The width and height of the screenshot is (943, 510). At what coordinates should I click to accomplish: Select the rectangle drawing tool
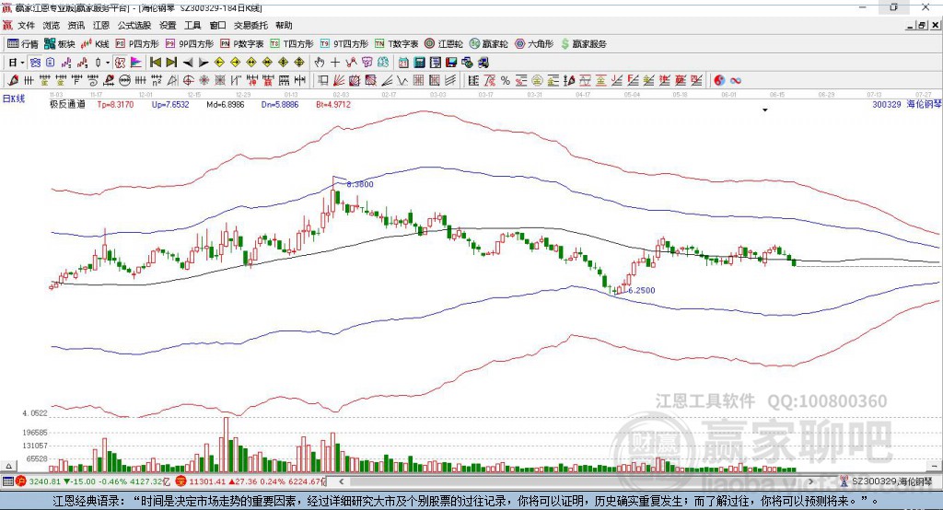point(323,80)
